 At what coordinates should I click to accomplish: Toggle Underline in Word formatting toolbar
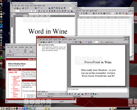pyautogui.click(x=44, y=11)
